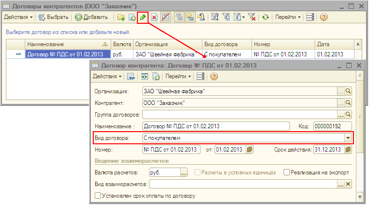Sort the list by the Наименование column header
The image size is (369, 205).
(68, 44)
